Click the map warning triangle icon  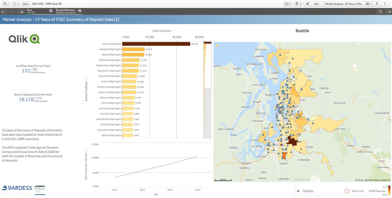point(216,46)
